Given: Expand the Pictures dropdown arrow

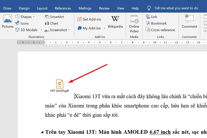Looking at the screenshot, I should pos(8,31).
